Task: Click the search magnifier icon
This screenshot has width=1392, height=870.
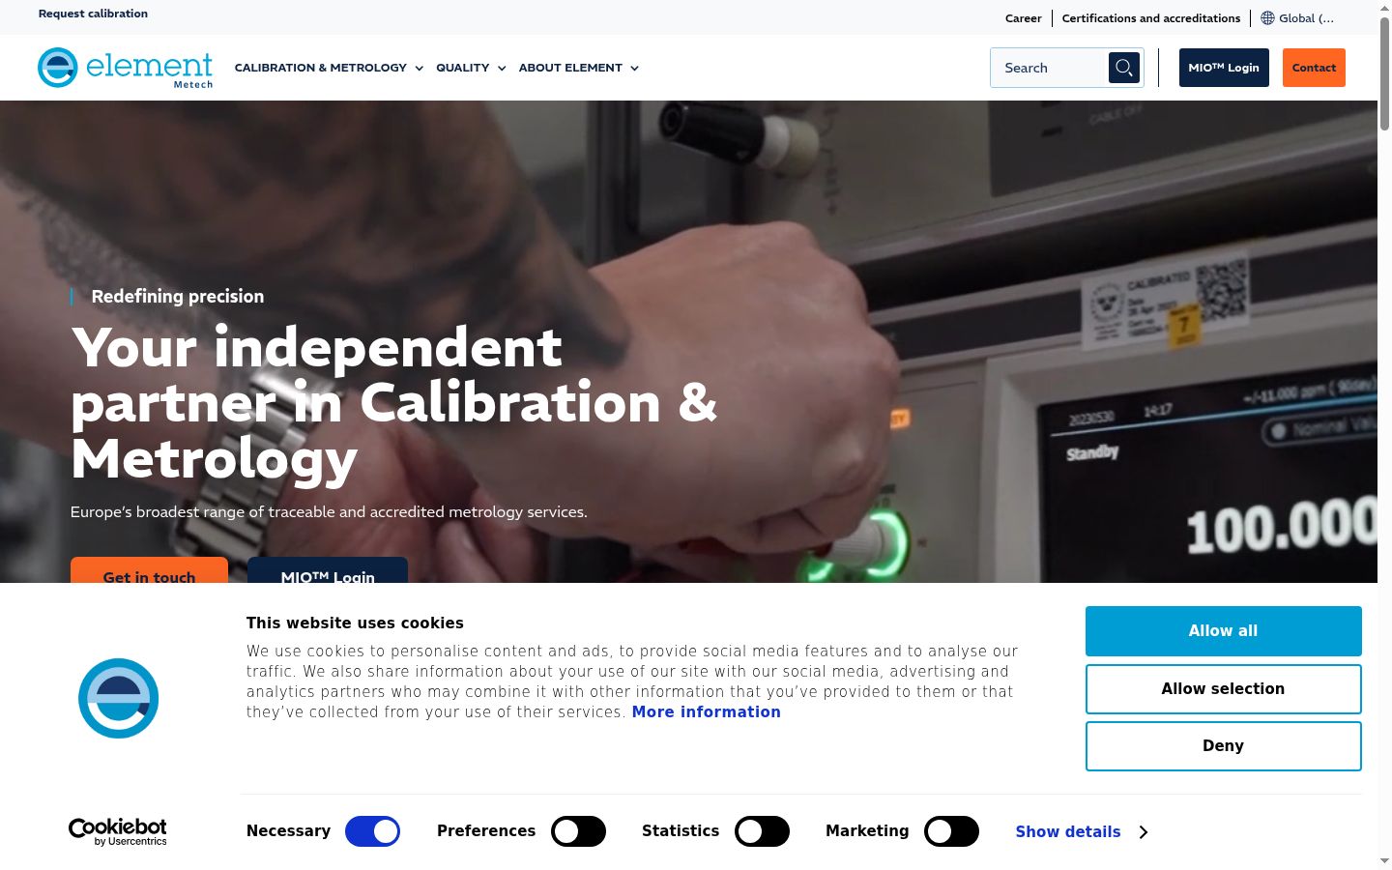Action: point(1124,68)
